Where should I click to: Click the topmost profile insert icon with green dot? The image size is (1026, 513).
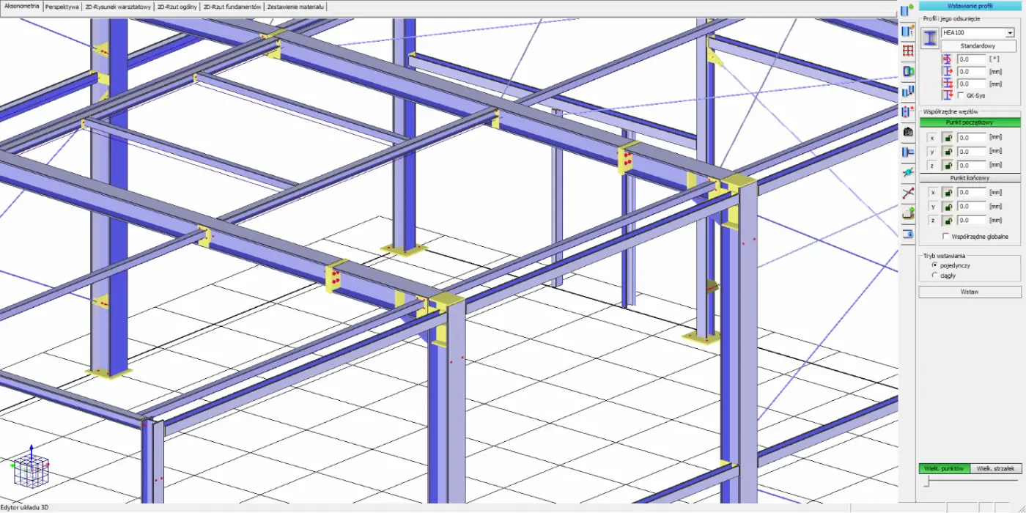[908, 10]
